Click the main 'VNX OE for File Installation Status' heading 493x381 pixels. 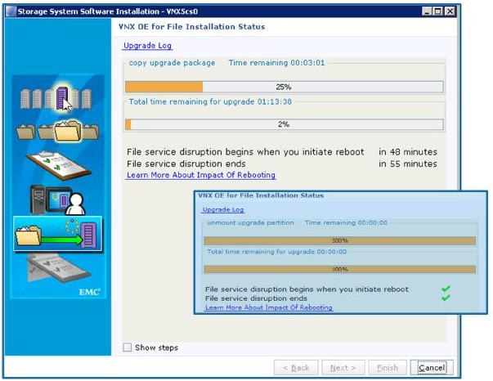click(x=192, y=27)
